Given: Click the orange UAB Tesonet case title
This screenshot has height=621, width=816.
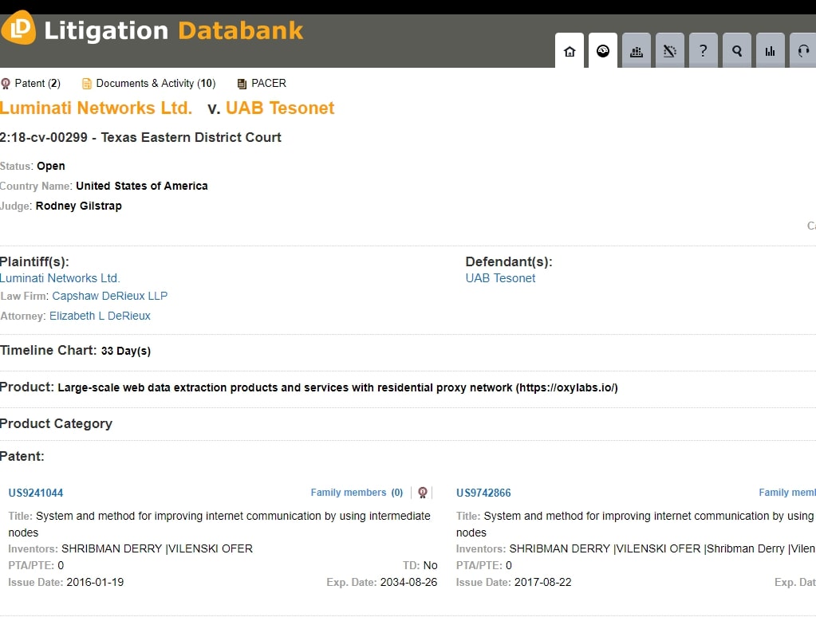Looking at the screenshot, I should click(280, 108).
